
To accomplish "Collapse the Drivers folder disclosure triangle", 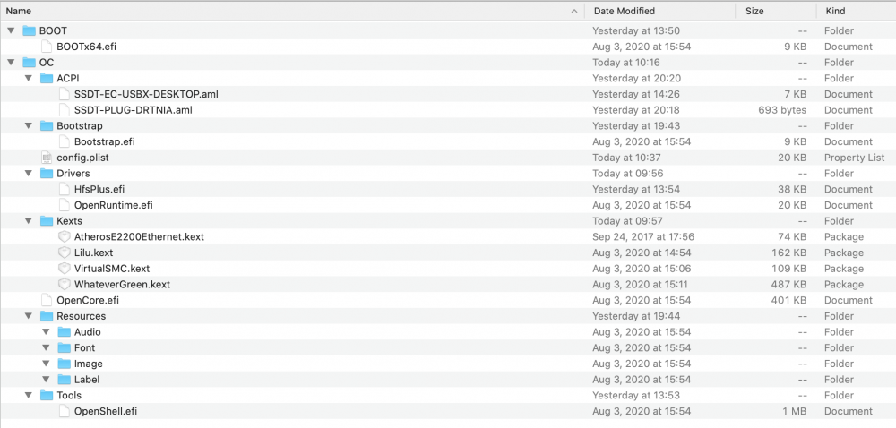I will coord(29,174).
